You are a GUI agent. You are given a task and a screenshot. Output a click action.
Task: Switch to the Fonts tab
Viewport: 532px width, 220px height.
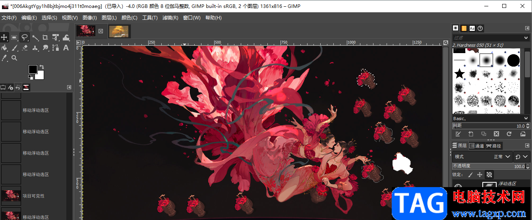[472, 28]
